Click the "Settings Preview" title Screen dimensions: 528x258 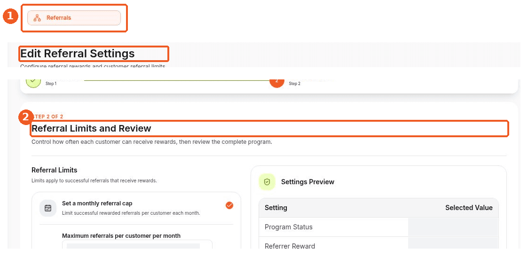tap(308, 182)
